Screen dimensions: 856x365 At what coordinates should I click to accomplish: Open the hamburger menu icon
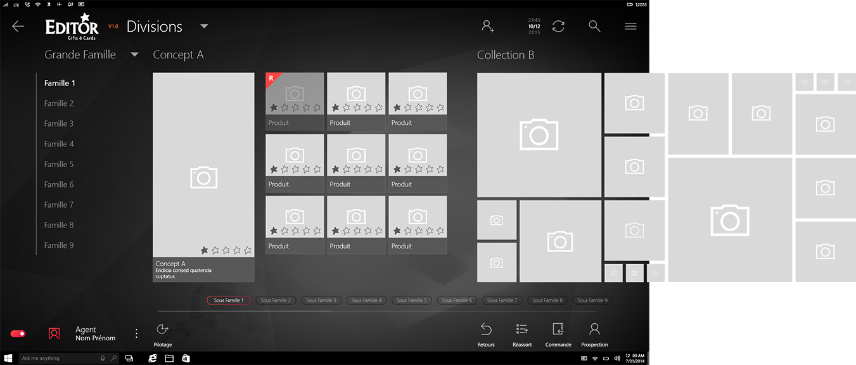point(630,26)
